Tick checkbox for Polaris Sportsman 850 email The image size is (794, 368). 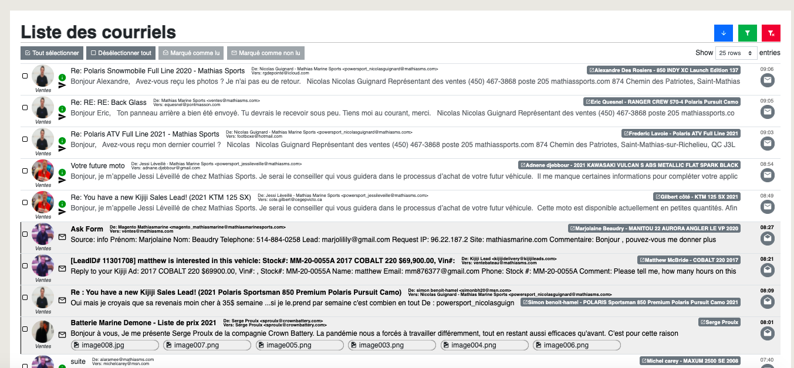point(25,298)
